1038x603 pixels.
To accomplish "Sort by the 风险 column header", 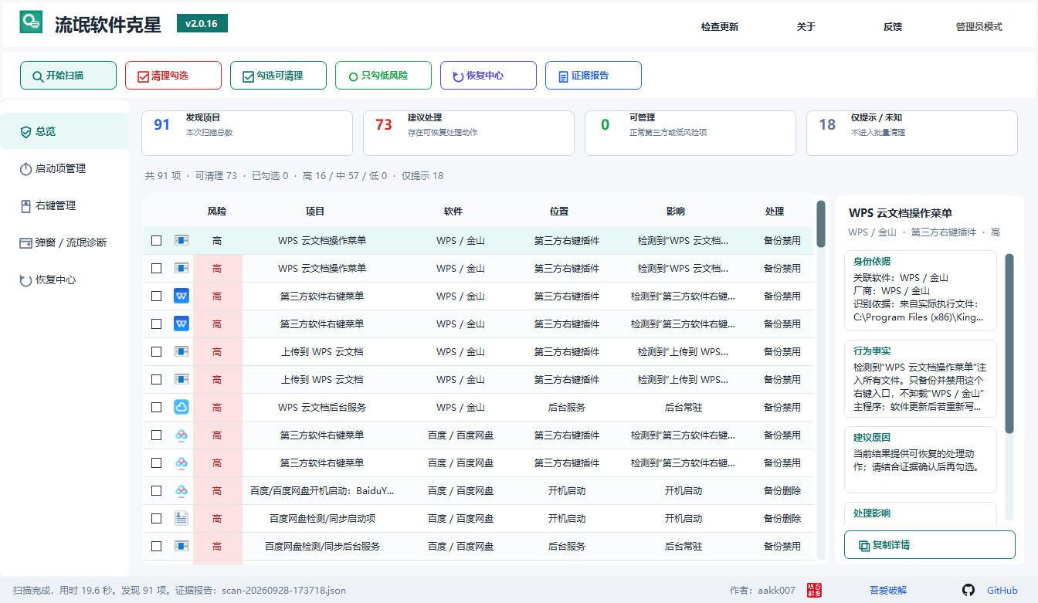I will tap(217, 212).
